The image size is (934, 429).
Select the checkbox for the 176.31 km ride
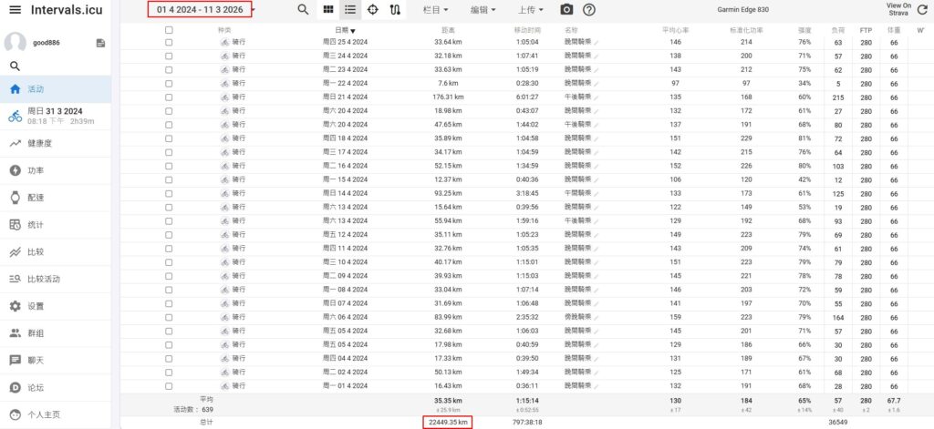pos(169,97)
